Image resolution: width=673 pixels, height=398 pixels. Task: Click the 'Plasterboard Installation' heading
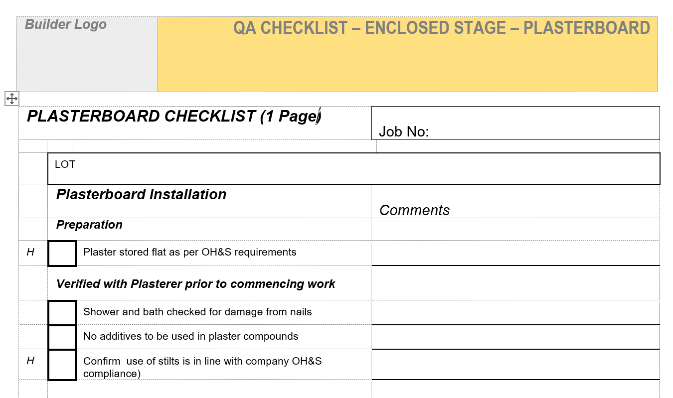click(x=141, y=194)
